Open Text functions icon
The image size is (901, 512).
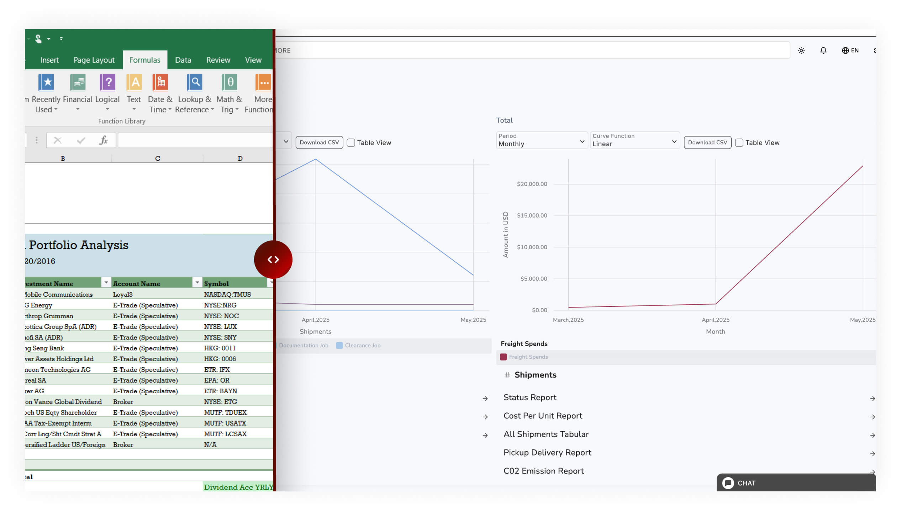coord(134,83)
